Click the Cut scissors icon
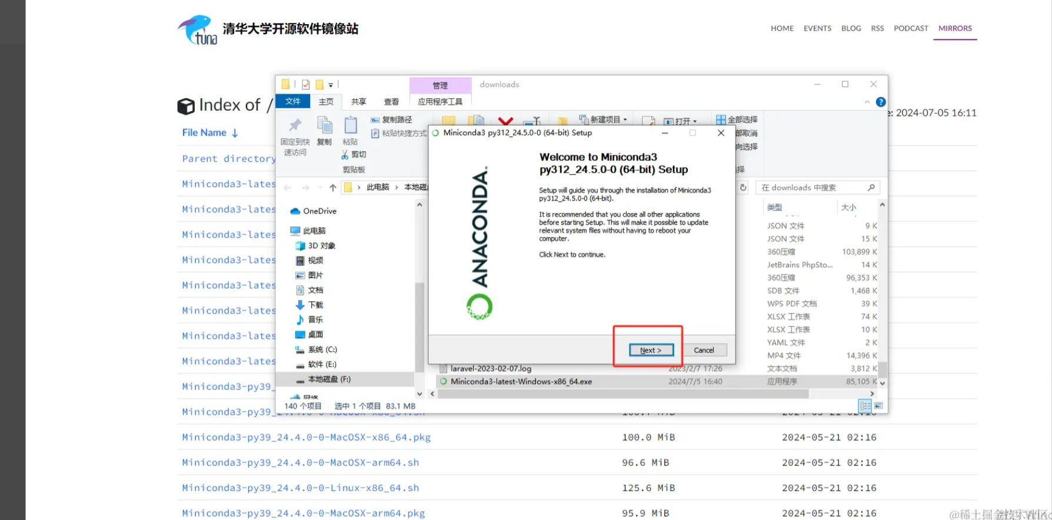 pyautogui.click(x=345, y=155)
